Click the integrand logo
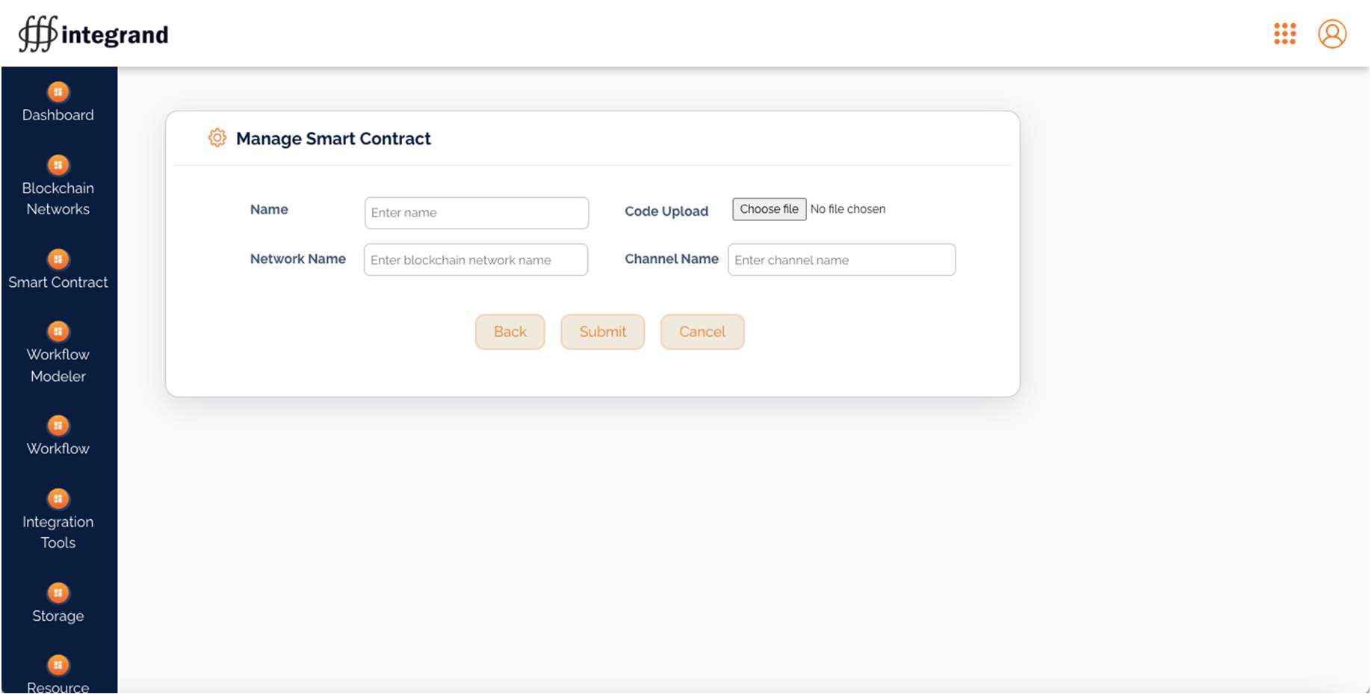 tap(93, 34)
